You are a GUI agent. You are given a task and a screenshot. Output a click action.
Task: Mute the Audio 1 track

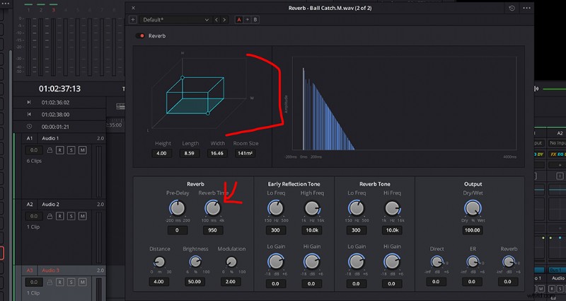point(82,150)
